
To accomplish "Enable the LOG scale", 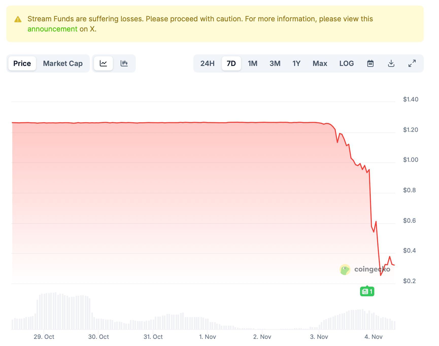I will tap(347, 63).
